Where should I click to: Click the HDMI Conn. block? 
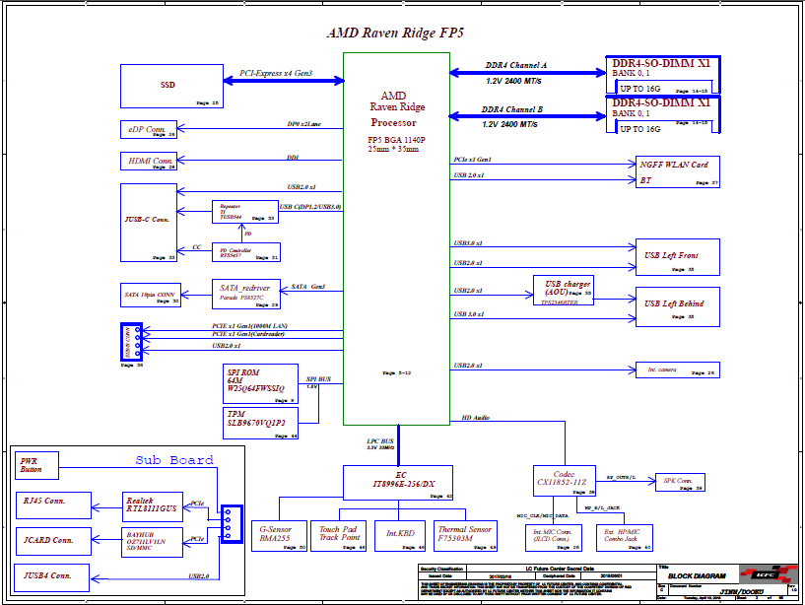(149, 161)
